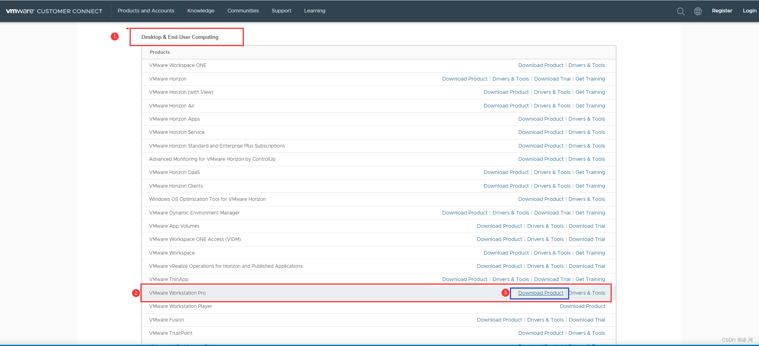
Task: Download Product for vRealize Operations for Horizon
Action: tap(499, 266)
